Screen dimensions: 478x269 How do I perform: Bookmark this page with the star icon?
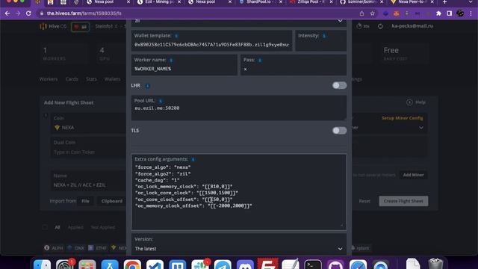click(372, 13)
